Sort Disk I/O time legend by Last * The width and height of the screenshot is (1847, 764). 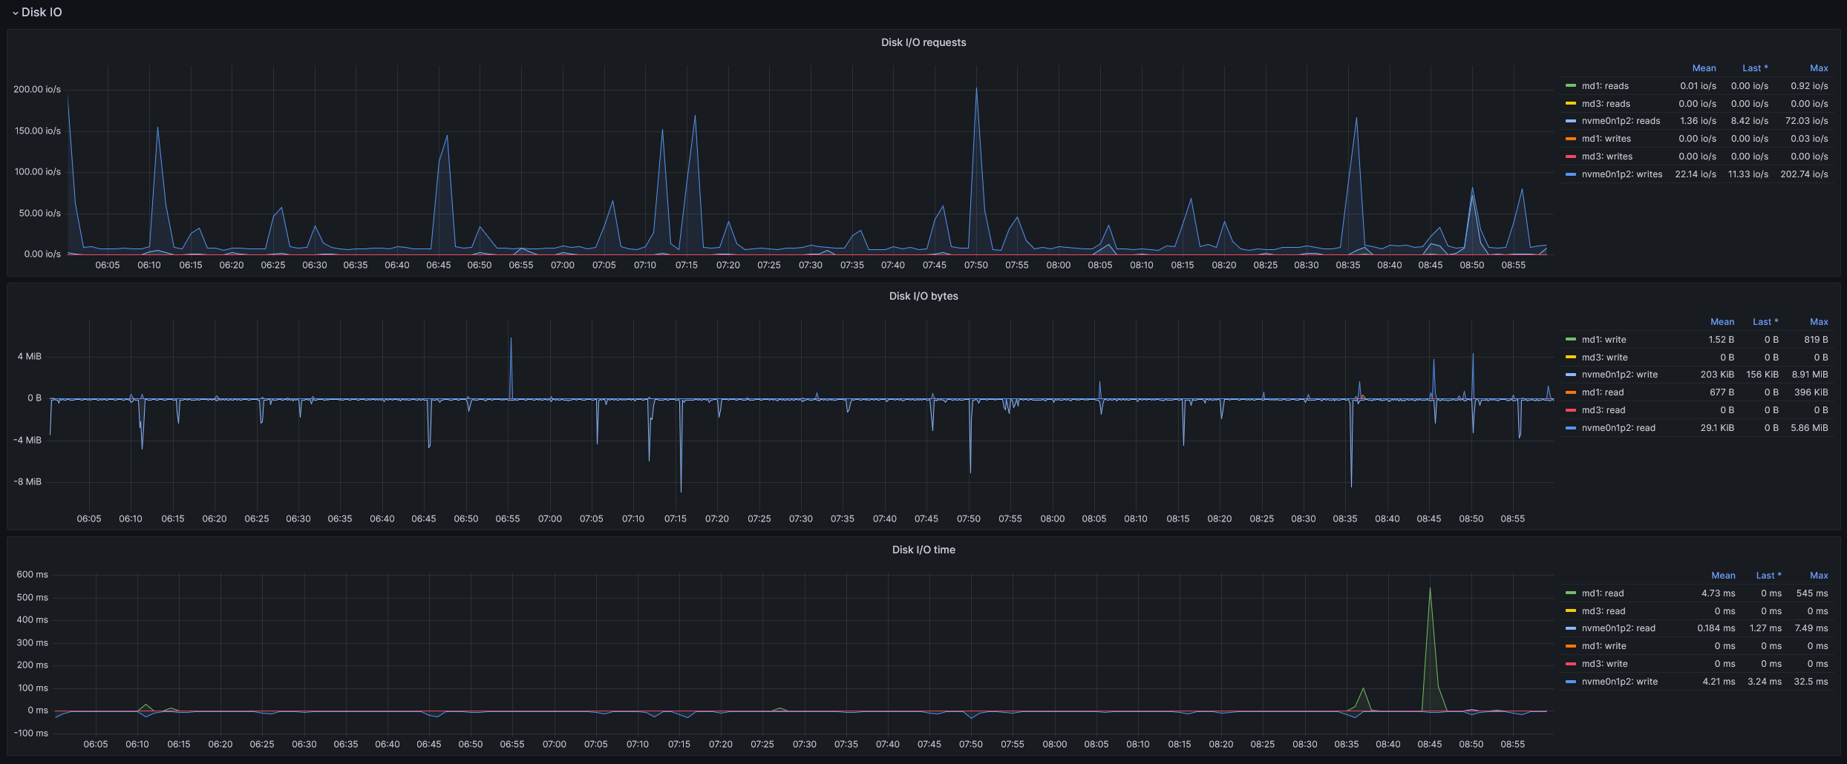click(1768, 576)
